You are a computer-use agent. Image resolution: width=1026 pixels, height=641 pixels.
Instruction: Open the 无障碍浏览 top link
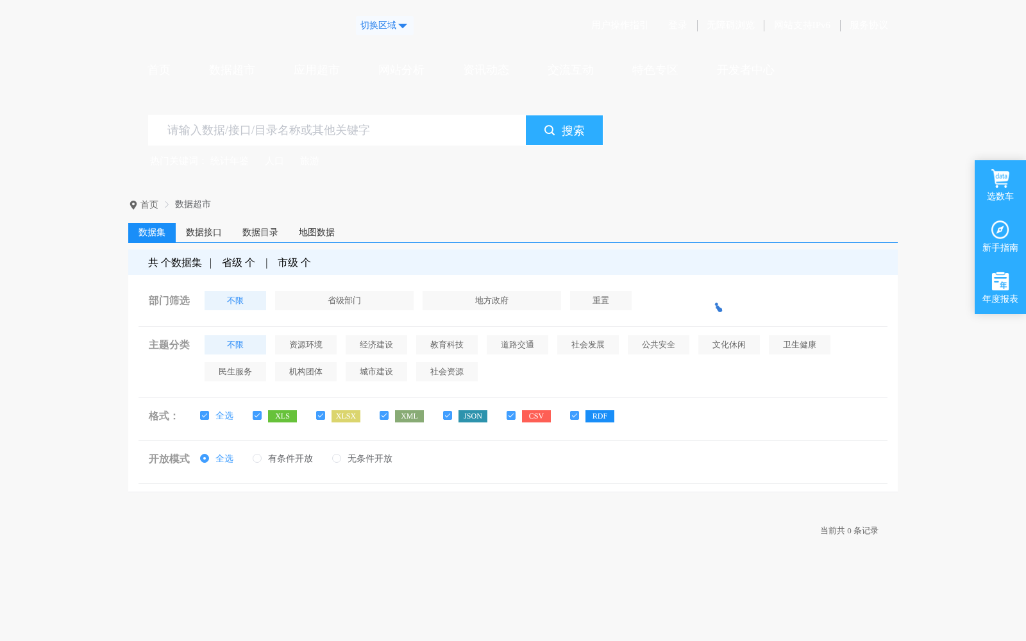(731, 26)
